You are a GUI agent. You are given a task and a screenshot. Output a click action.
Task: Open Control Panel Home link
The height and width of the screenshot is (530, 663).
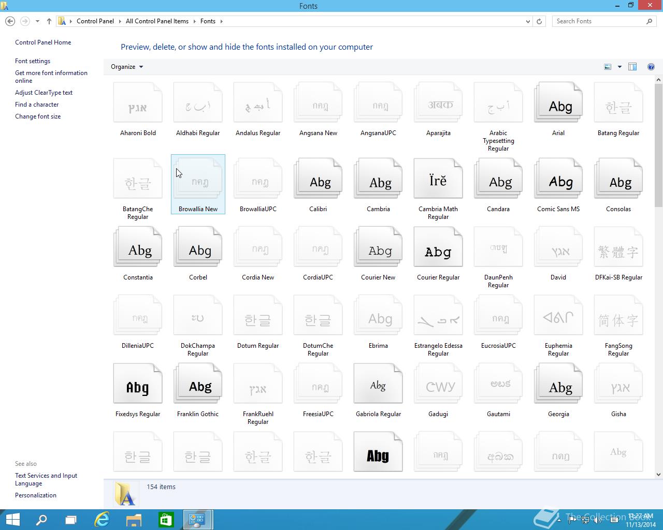point(43,42)
